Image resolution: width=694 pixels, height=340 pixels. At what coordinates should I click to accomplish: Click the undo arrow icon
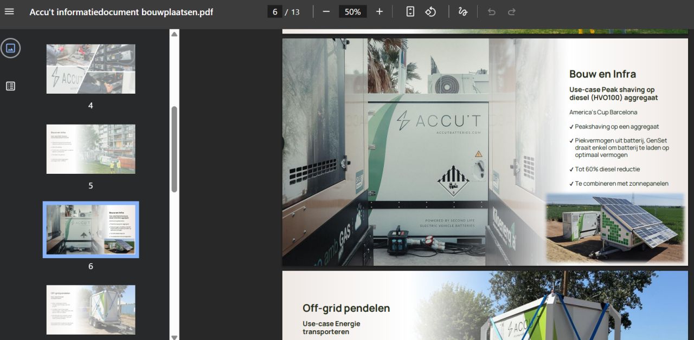click(492, 12)
